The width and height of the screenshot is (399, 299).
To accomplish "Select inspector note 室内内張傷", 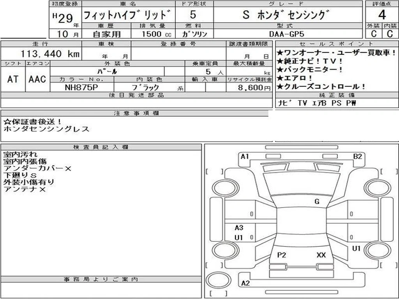I will click(x=25, y=162).
